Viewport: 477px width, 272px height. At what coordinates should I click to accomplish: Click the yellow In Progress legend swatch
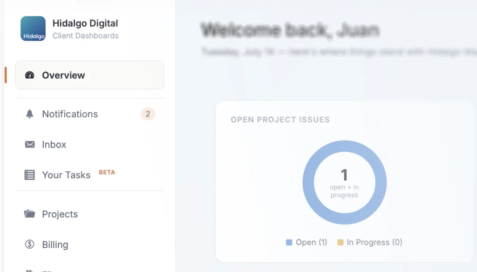click(x=341, y=243)
